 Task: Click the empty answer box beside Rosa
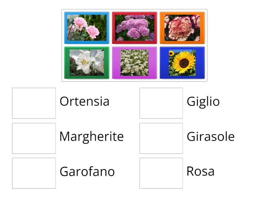click(x=161, y=172)
